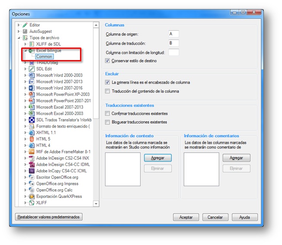Expand the HTML 5 node
Image resolution: width=282 pixels, height=245 pixels.
tap(25, 139)
